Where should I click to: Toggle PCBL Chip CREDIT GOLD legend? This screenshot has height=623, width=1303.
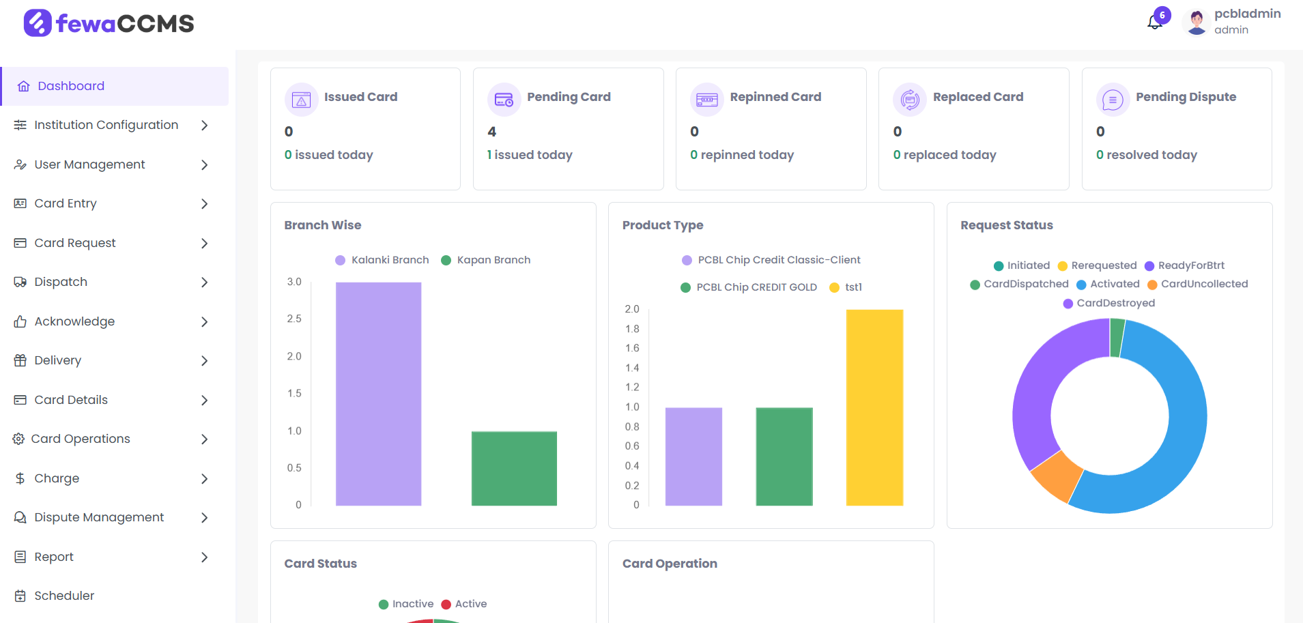[x=749, y=287]
